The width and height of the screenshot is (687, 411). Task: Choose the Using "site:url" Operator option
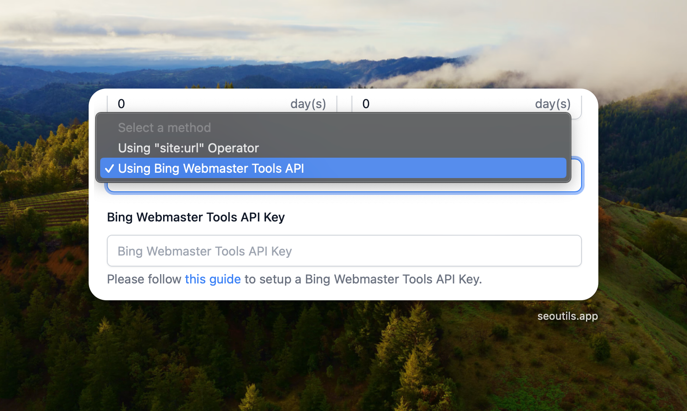(x=188, y=148)
